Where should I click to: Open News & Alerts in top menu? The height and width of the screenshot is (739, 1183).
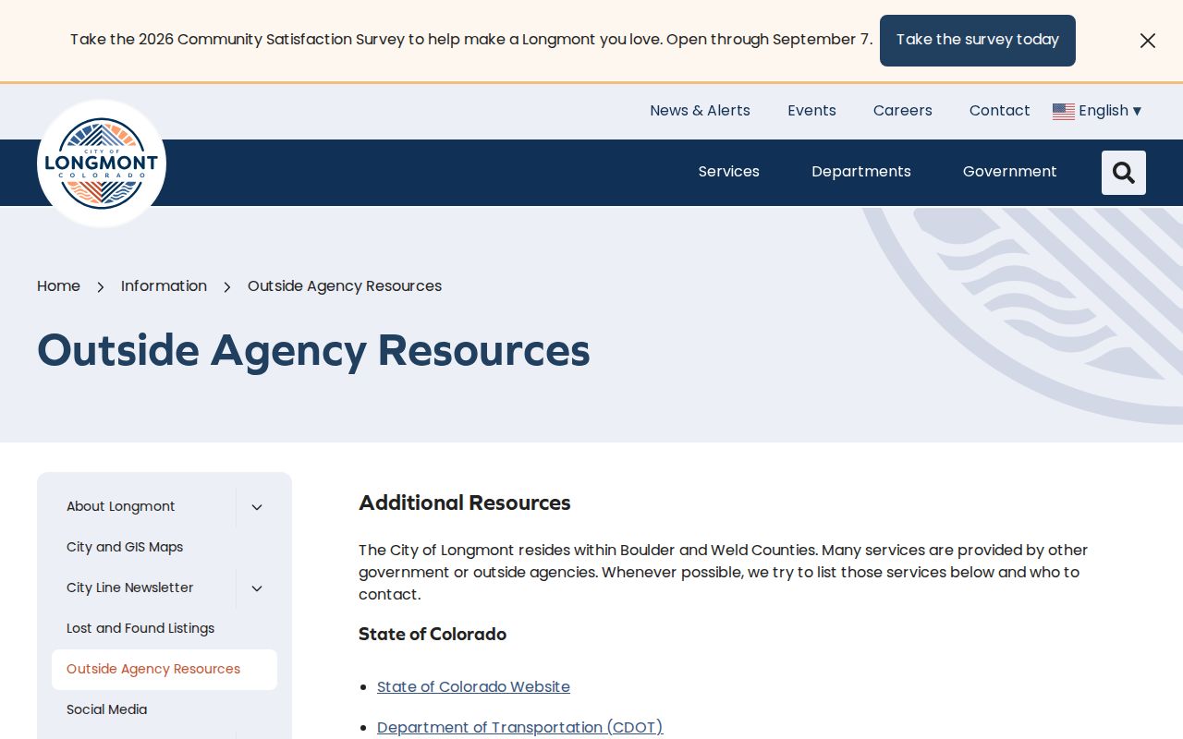click(700, 111)
